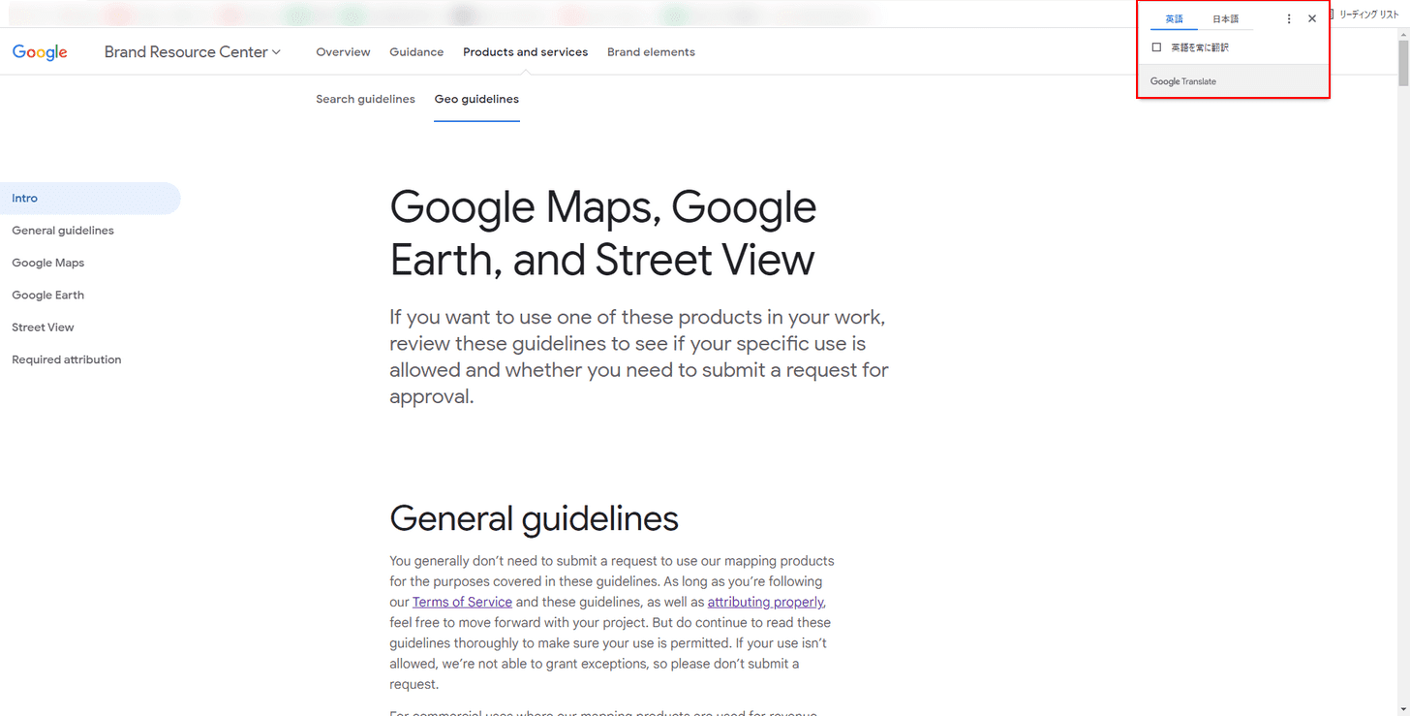Viewport: 1410px width, 716px height.
Task: Go to General guidelines in the sidebar
Action: (x=63, y=231)
